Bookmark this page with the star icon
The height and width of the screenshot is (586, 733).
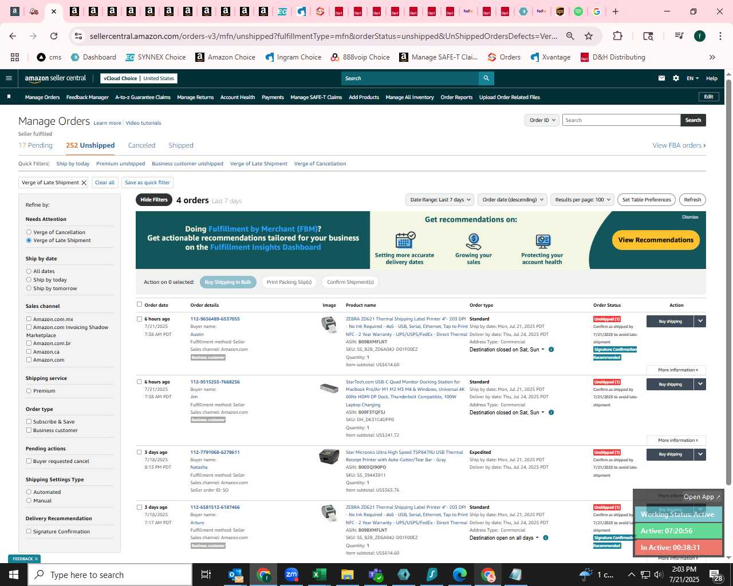point(589,36)
